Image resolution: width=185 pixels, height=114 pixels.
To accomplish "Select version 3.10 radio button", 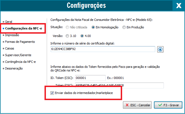I will 68,36.
